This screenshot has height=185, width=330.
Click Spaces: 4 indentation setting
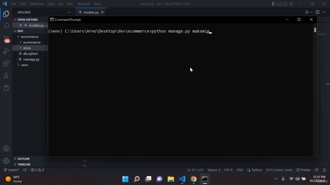click(214, 170)
